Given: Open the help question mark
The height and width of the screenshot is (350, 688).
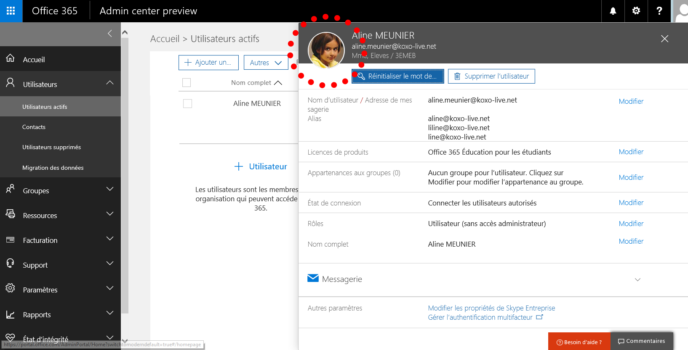Looking at the screenshot, I should pyautogui.click(x=659, y=11).
